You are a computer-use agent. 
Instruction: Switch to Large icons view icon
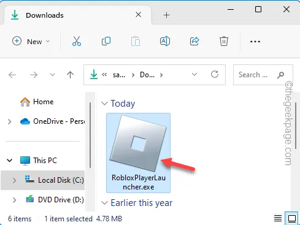[x=292, y=218]
